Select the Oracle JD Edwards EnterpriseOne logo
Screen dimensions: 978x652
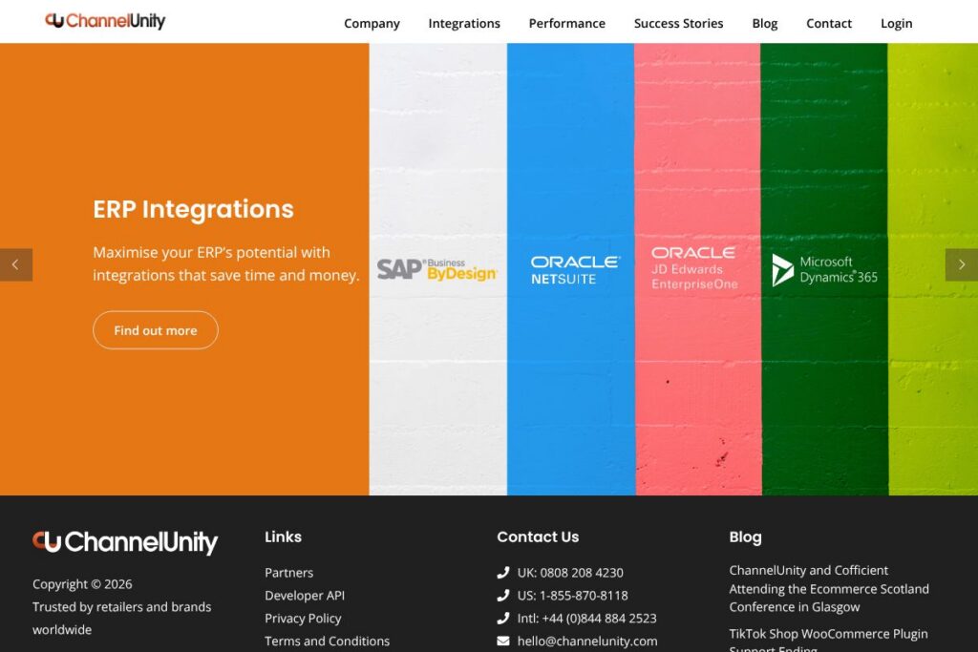(694, 268)
